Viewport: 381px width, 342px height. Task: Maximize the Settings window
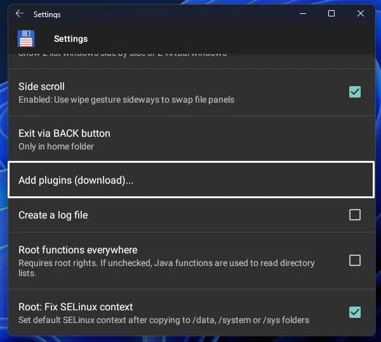coord(331,13)
